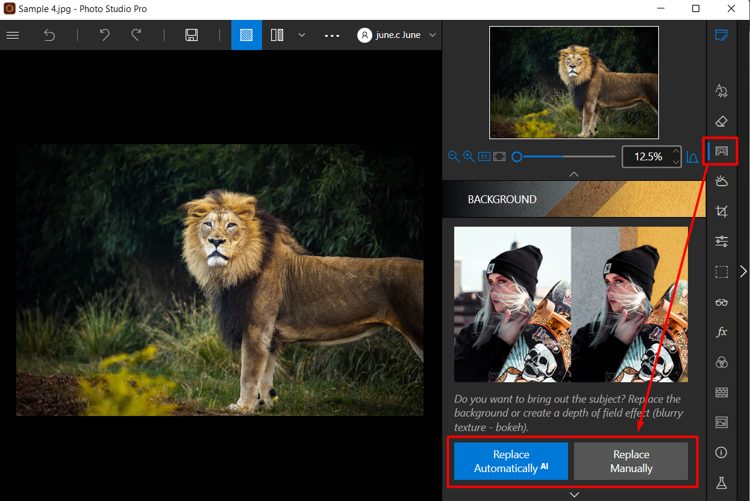750x501 pixels.
Task: Open the three-dots more options menu
Action: (x=332, y=36)
